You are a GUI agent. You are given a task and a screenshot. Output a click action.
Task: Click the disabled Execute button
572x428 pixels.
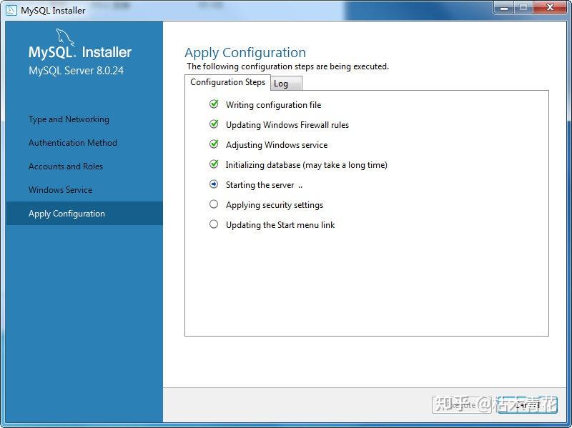tap(462, 405)
